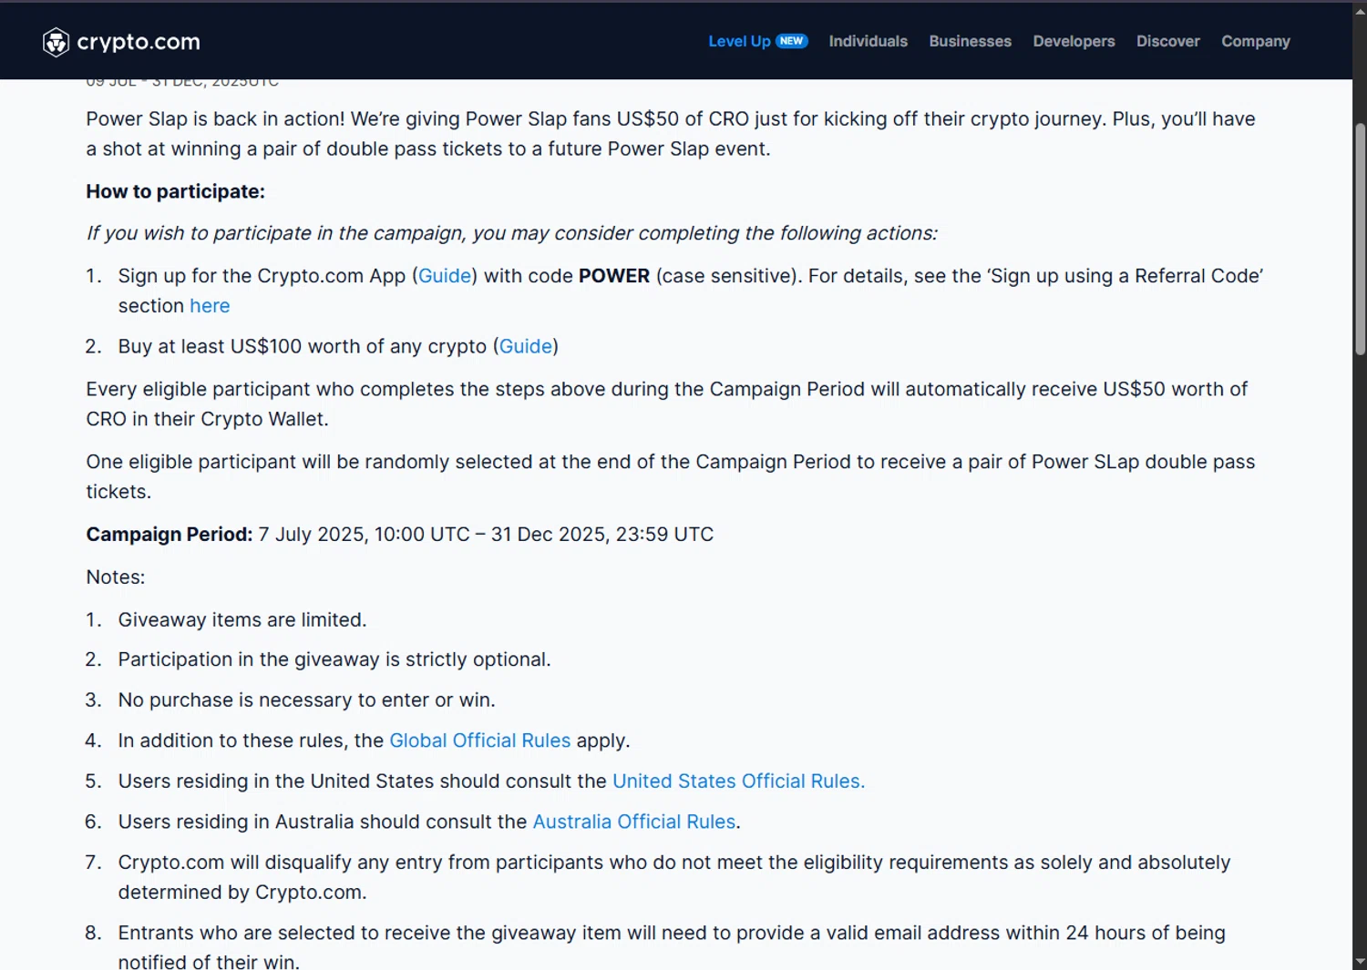Click the 'Every eligible participant who completes' paragraph
Image resolution: width=1367 pixels, height=970 pixels.
(x=666, y=404)
